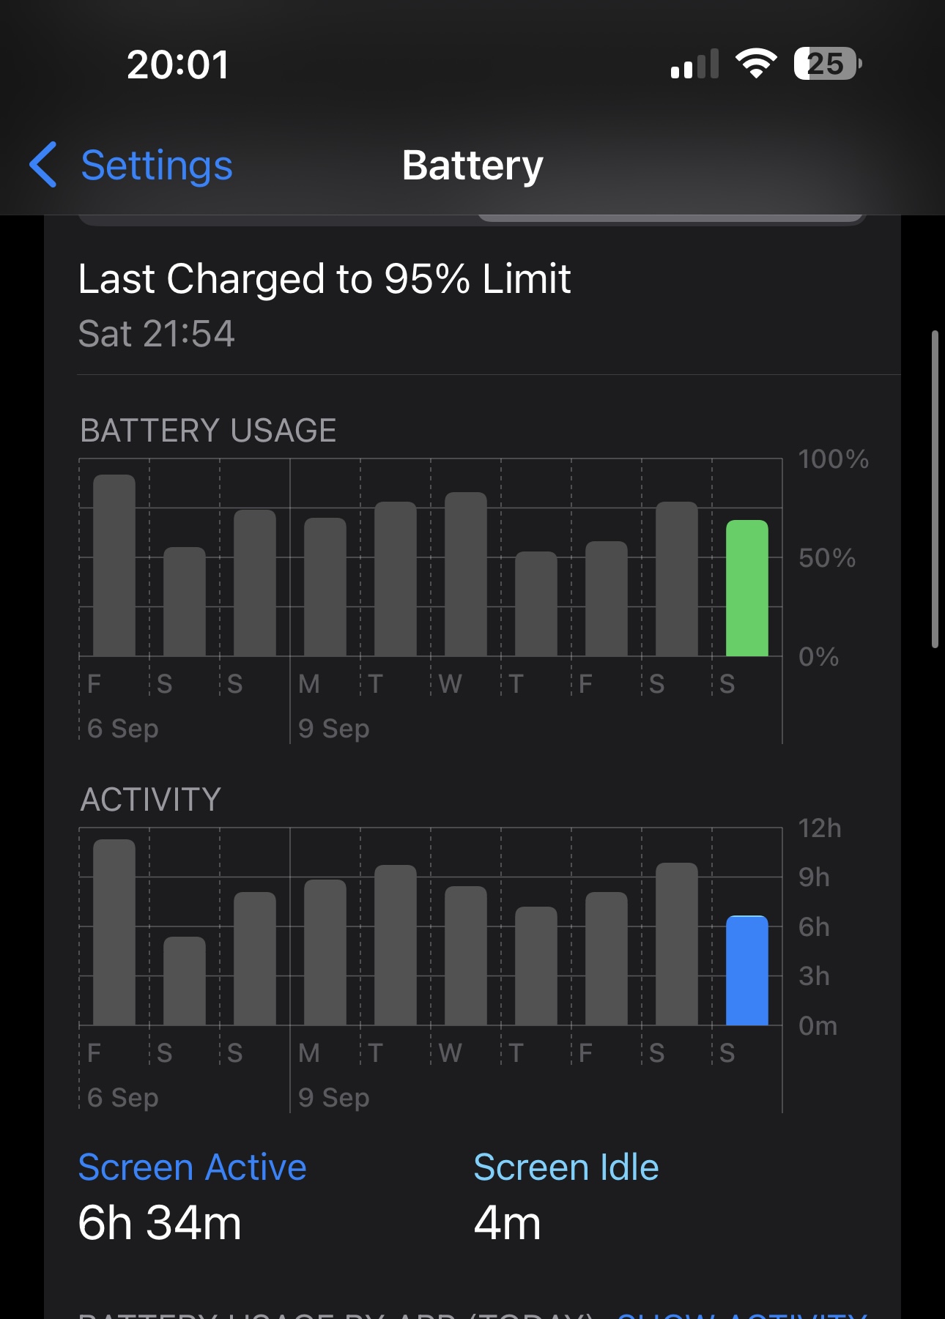Viewport: 945px width, 1319px height.
Task: Click the vertical scrollbar on right edge
Action: [935, 489]
